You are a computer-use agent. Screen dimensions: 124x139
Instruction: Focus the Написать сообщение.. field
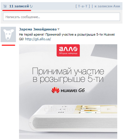[x=61, y=17]
